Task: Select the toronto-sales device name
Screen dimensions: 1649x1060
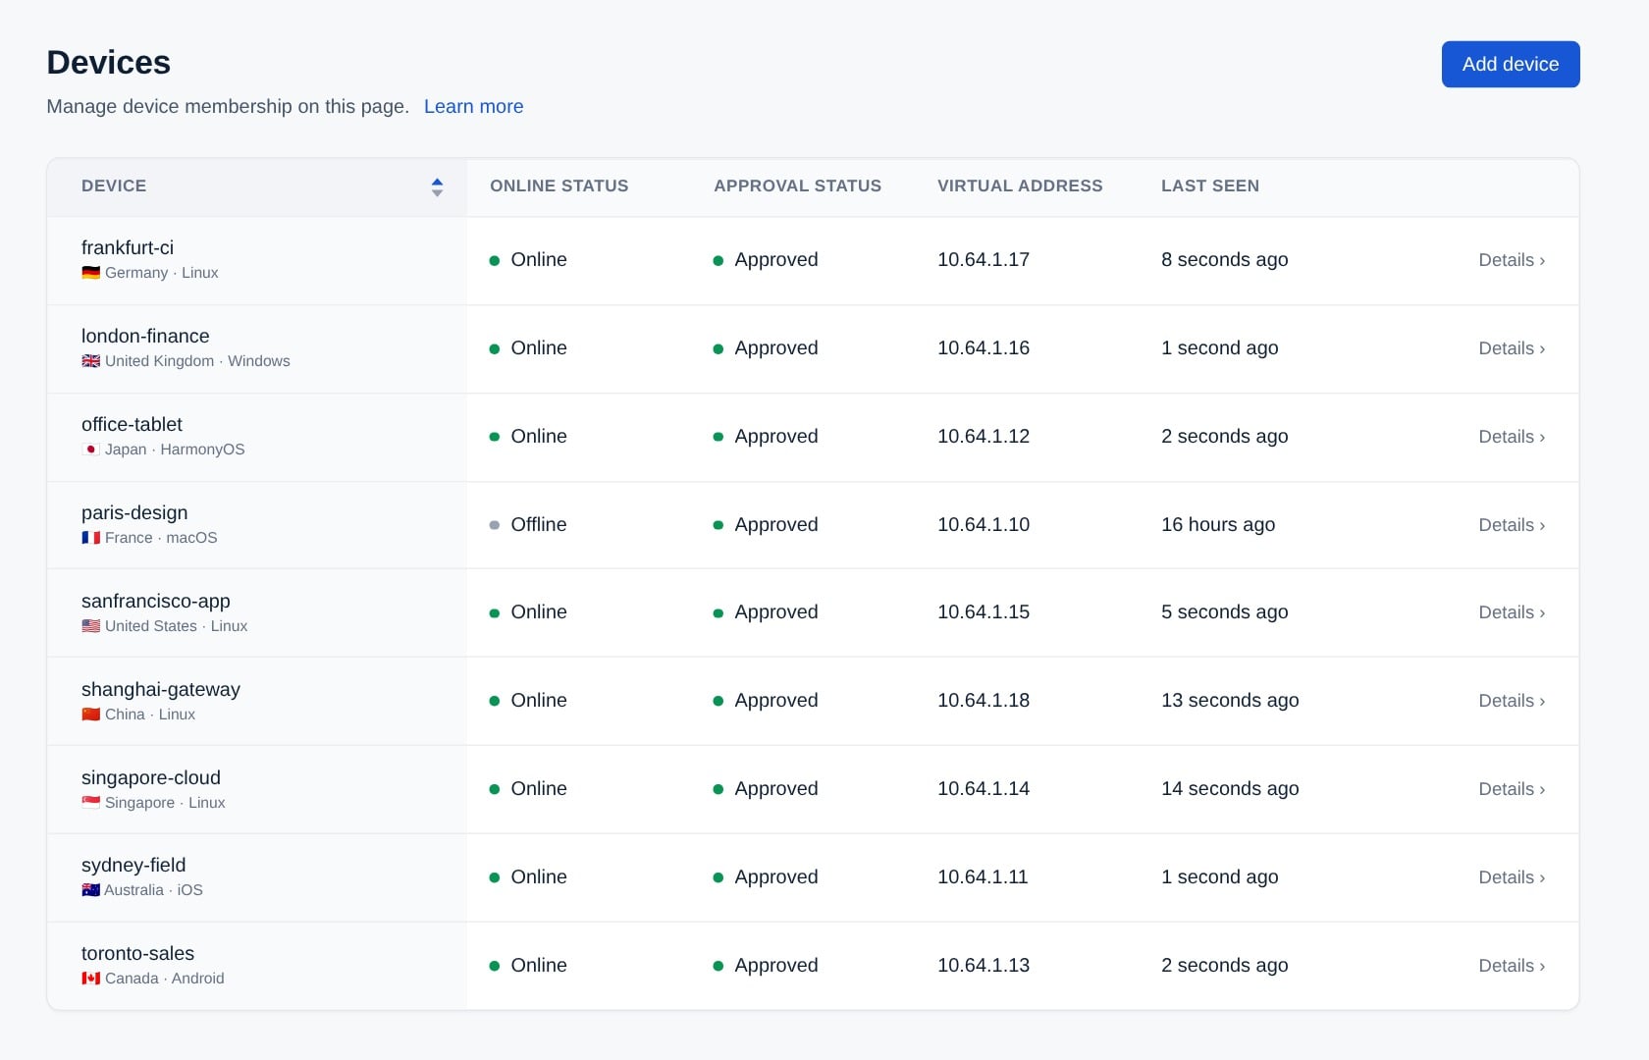Action: pyautogui.click(x=137, y=953)
